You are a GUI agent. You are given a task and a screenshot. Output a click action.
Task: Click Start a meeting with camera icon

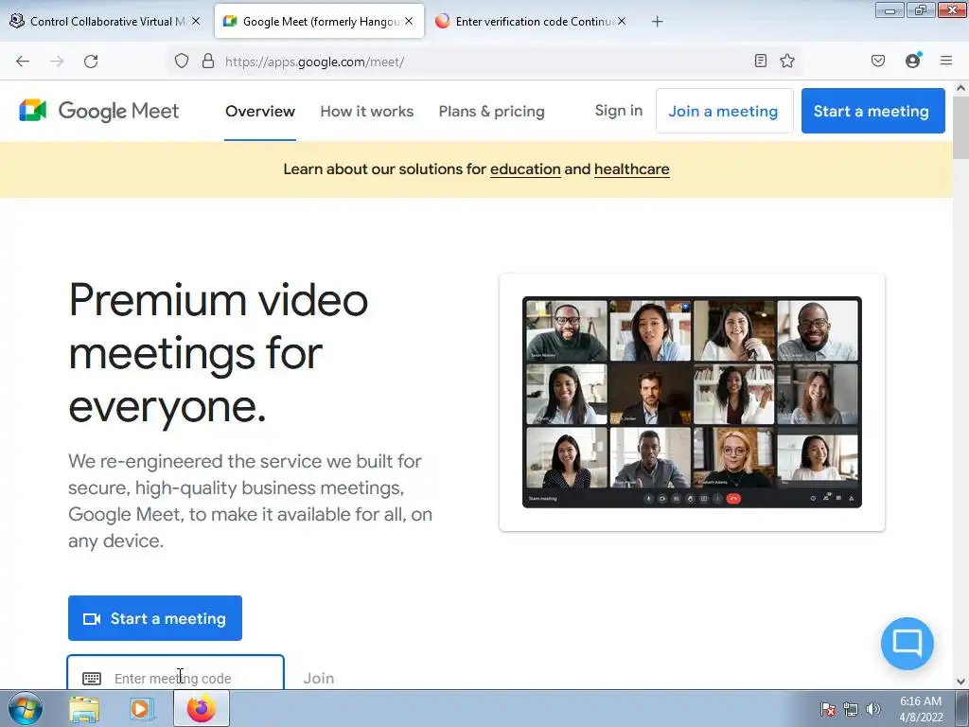tap(155, 618)
